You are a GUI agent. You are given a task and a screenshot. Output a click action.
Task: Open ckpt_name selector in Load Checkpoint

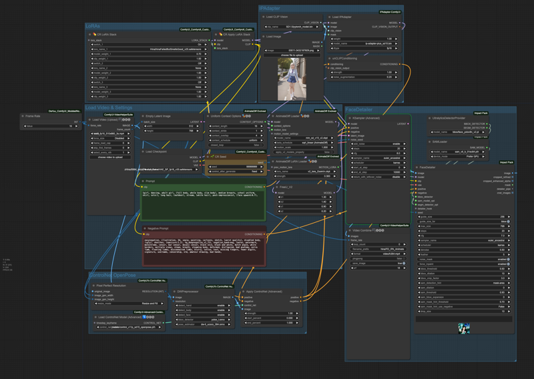coord(171,169)
